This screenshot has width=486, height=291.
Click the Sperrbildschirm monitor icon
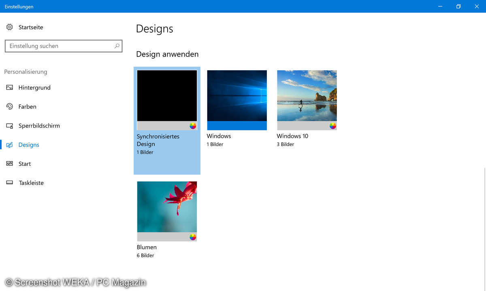(x=10, y=126)
